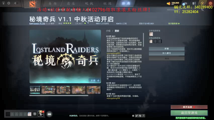Switch to the 介绍 description tab

(x=108, y=31)
